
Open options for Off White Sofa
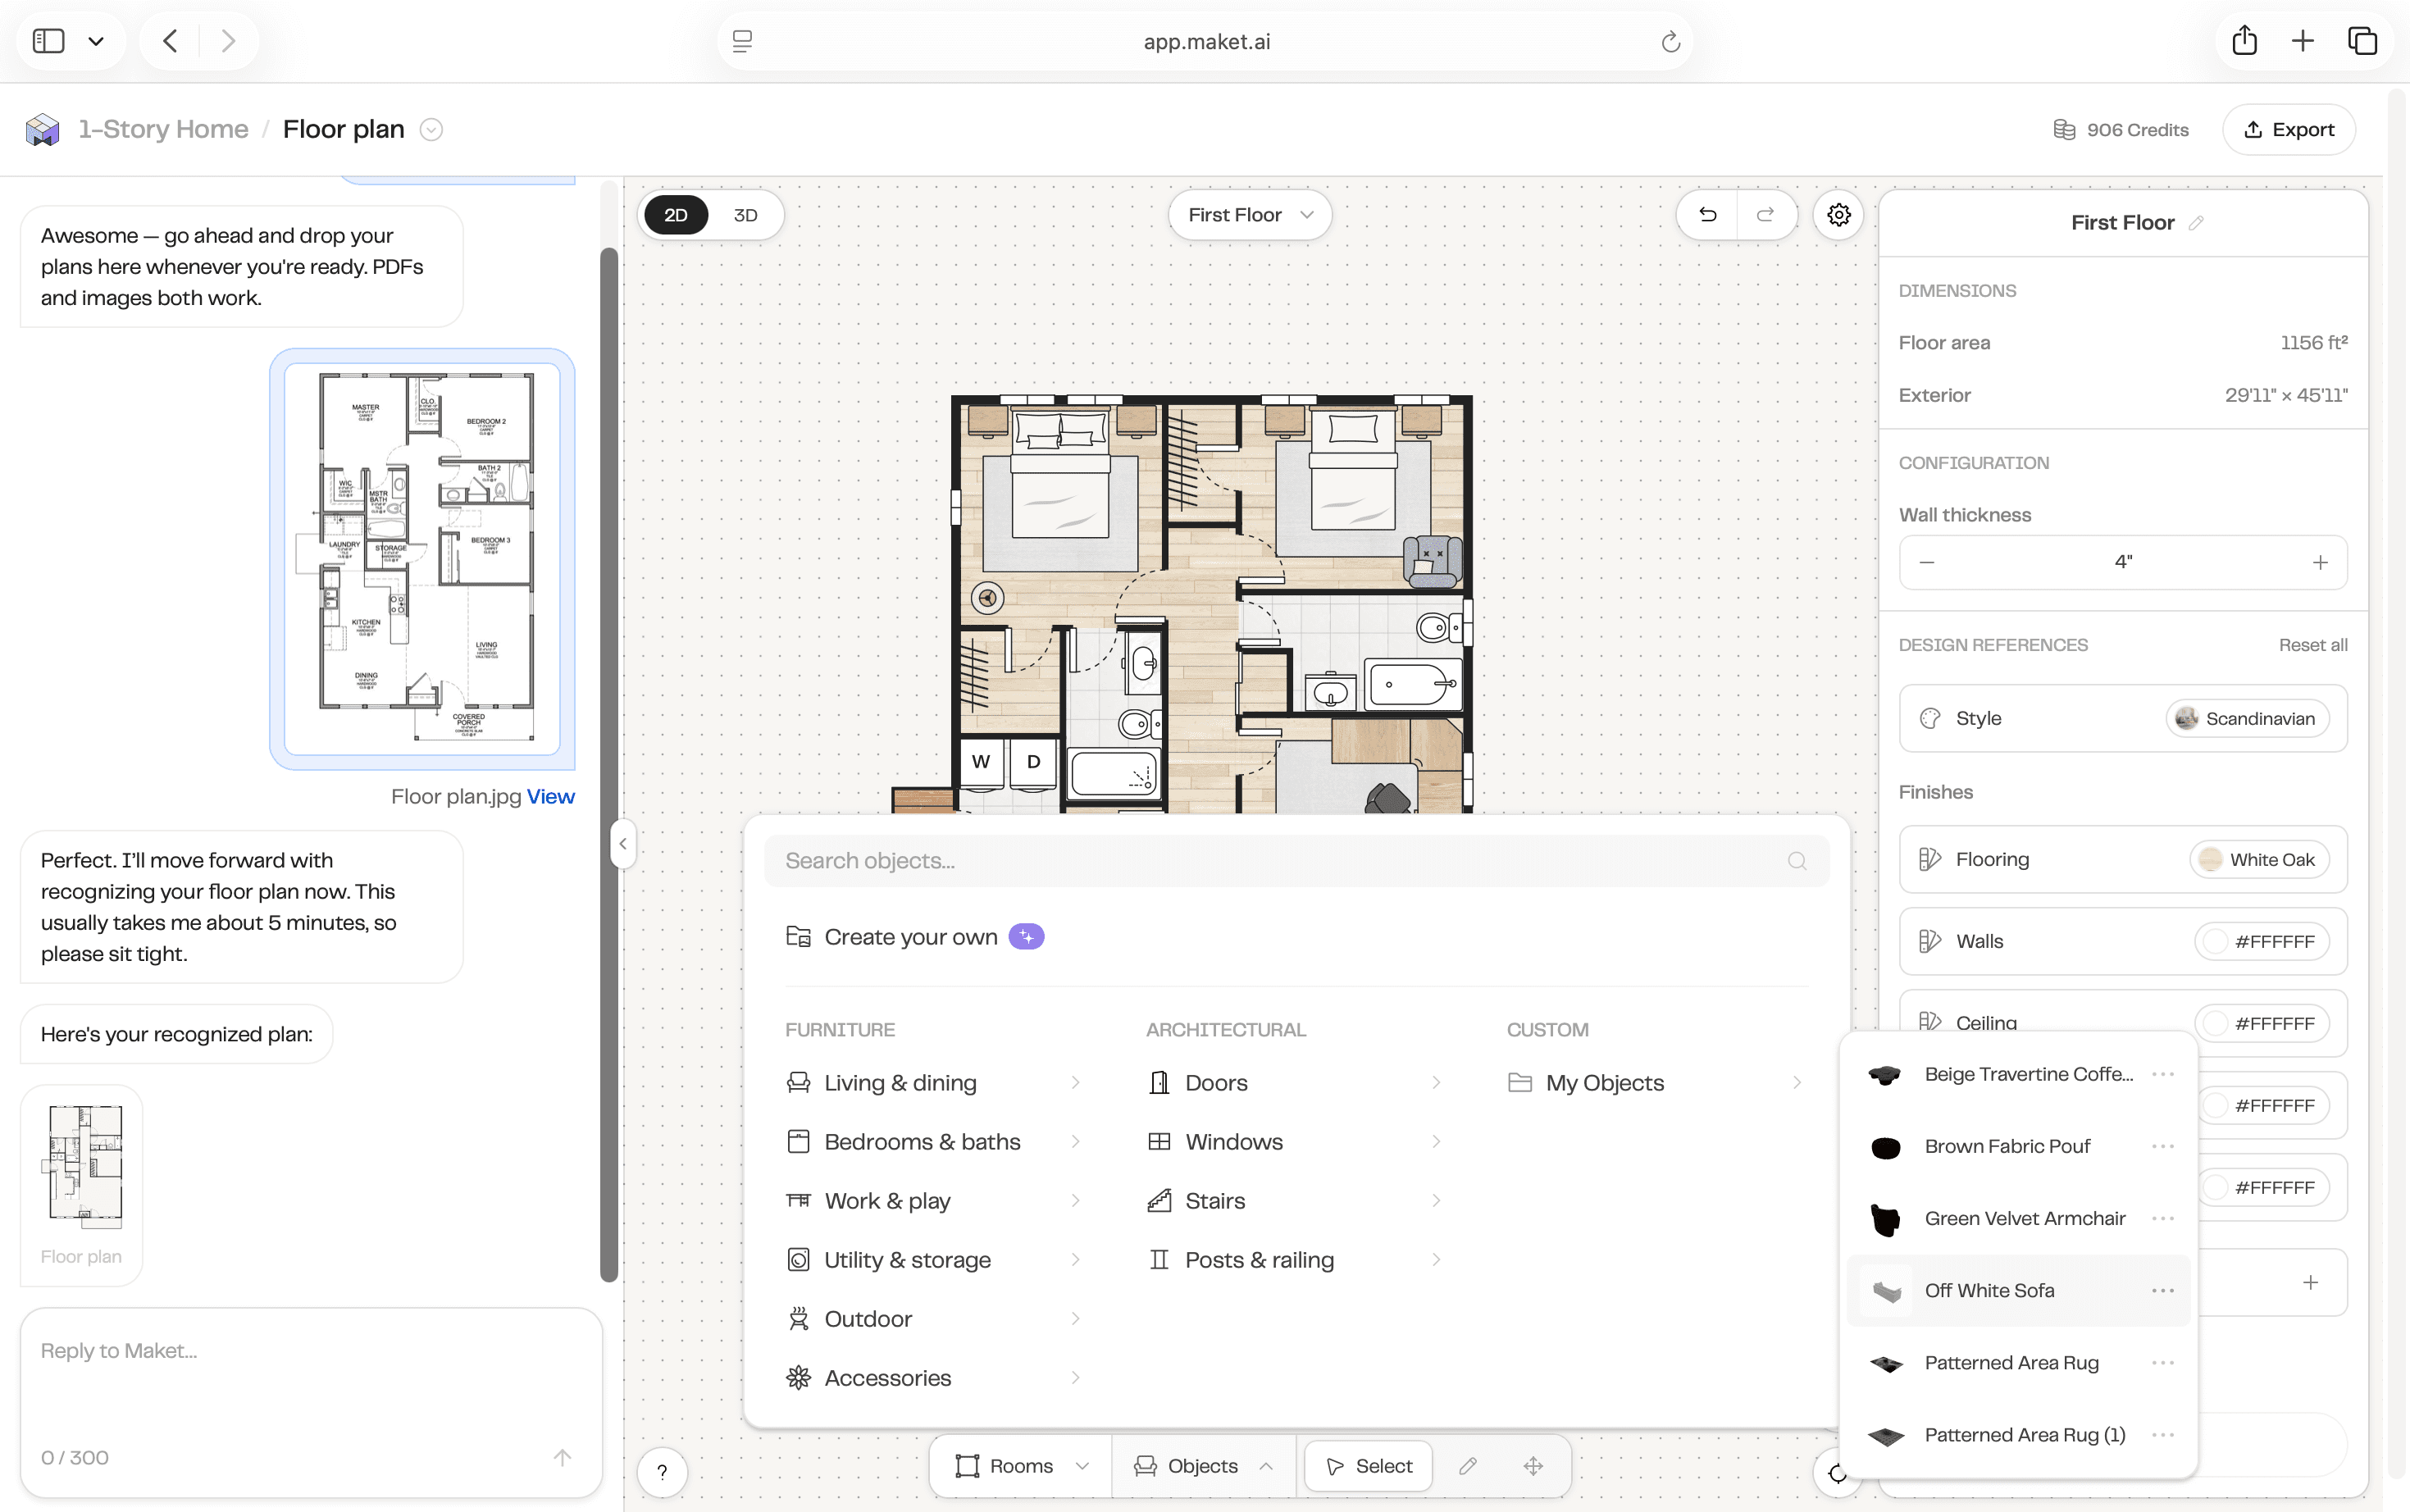[2162, 1291]
